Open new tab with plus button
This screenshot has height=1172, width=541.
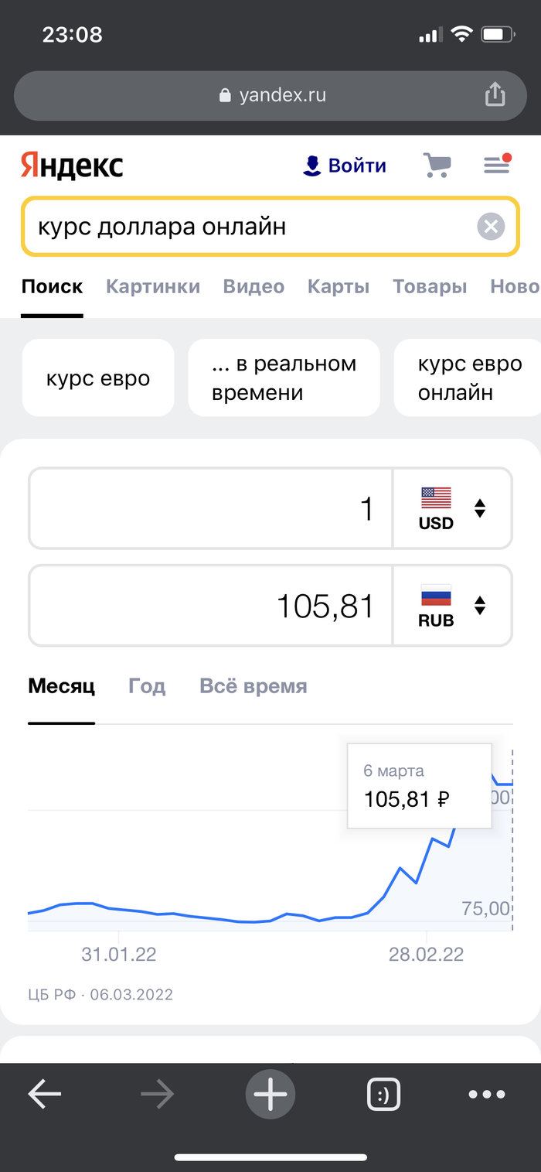click(x=270, y=1094)
